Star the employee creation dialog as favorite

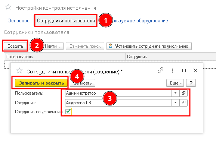pyautogui.click(x=19, y=70)
